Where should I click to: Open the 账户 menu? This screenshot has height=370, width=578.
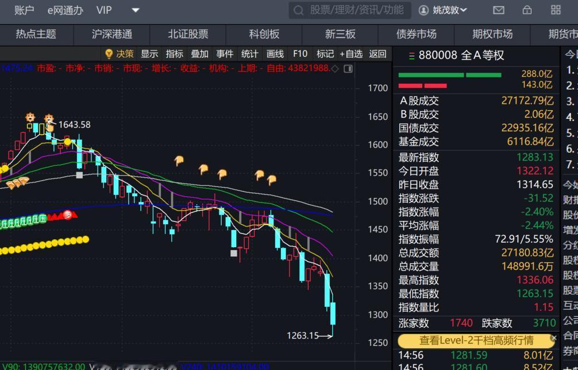coord(24,10)
